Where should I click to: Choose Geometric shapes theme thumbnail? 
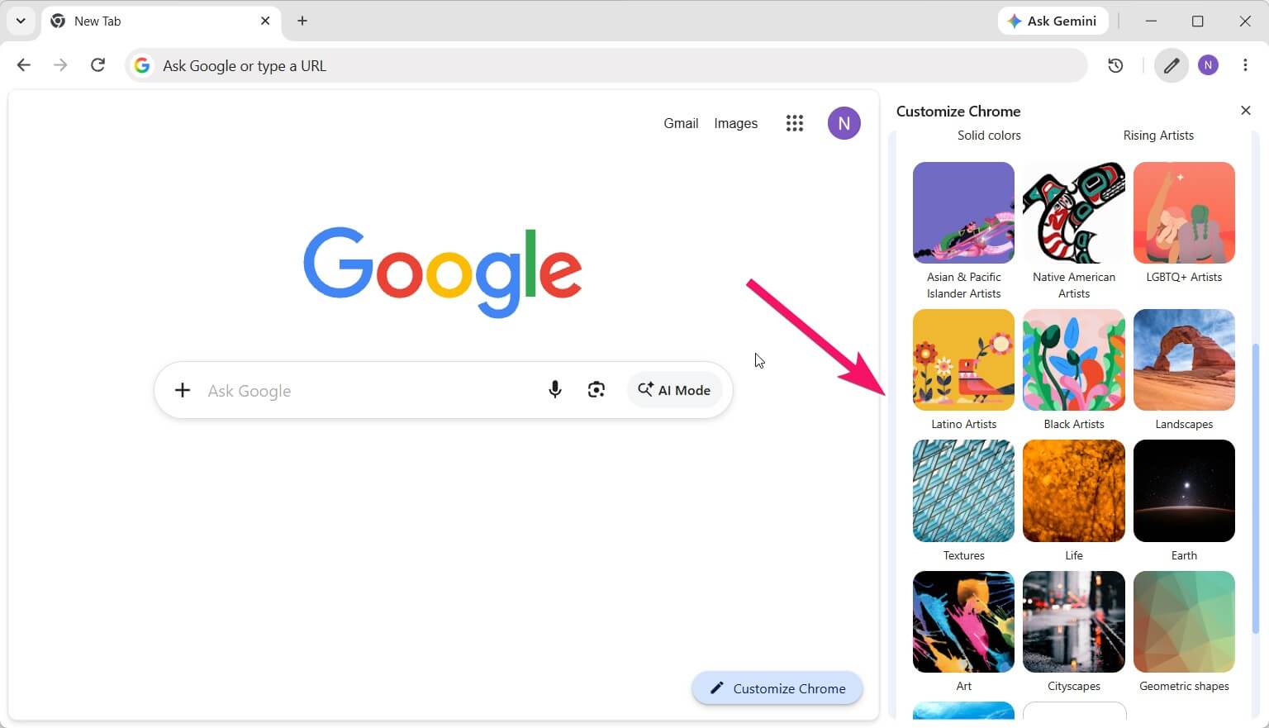pos(1184,621)
